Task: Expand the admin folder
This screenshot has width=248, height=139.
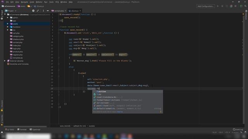Action: [x=8, y=18]
